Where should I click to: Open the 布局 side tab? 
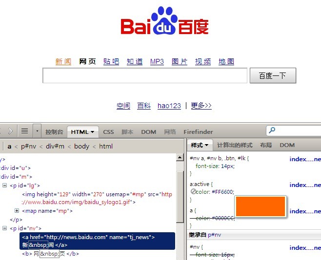[266, 145]
